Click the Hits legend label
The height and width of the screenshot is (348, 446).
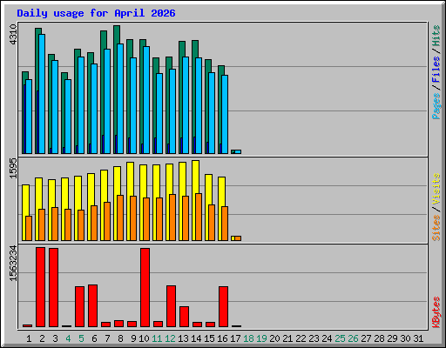coord(436,36)
